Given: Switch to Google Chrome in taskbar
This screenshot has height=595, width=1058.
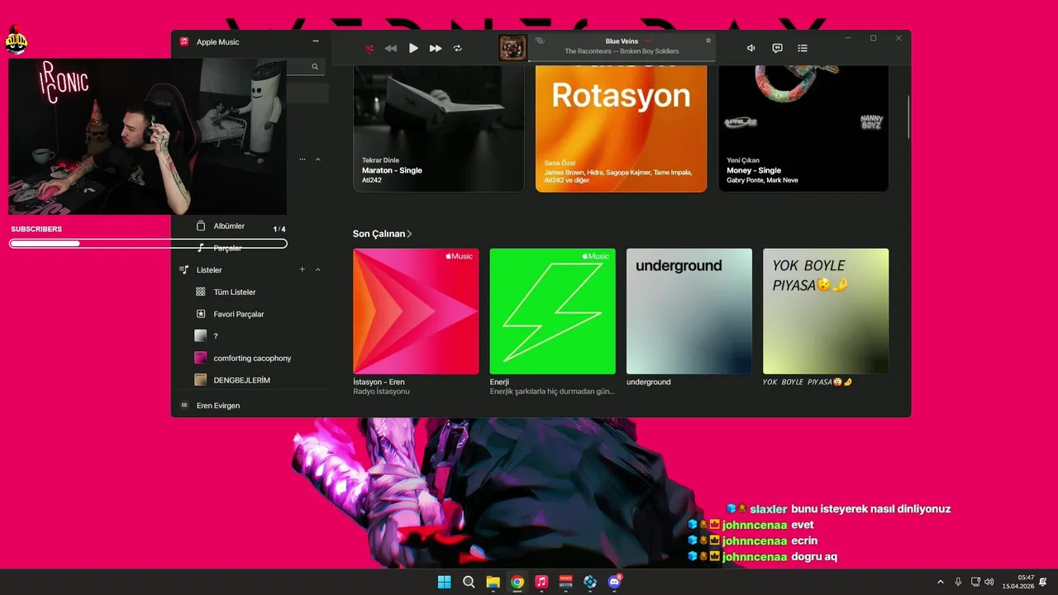Looking at the screenshot, I should [517, 582].
